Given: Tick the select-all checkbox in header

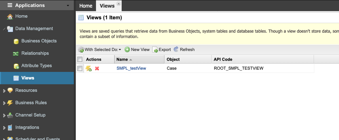Looking at the screenshot, I should coord(80,59).
